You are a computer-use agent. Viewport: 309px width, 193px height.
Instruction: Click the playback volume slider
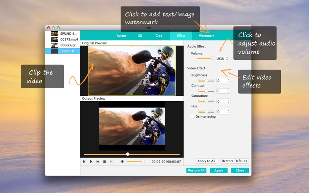pos(136,161)
